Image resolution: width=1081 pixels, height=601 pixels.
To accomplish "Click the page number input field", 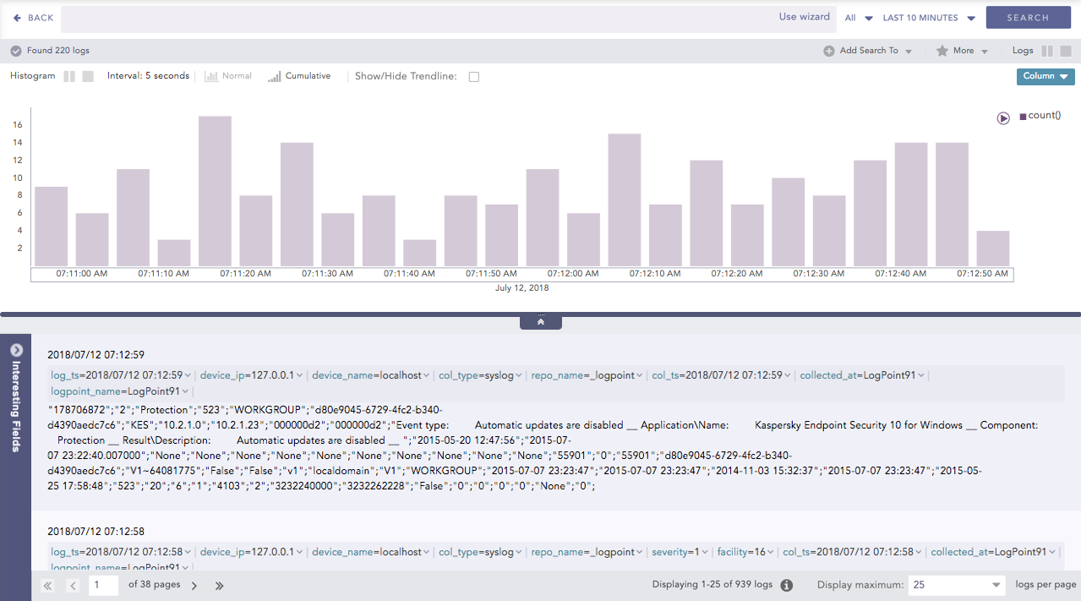I will tap(103, 585).
